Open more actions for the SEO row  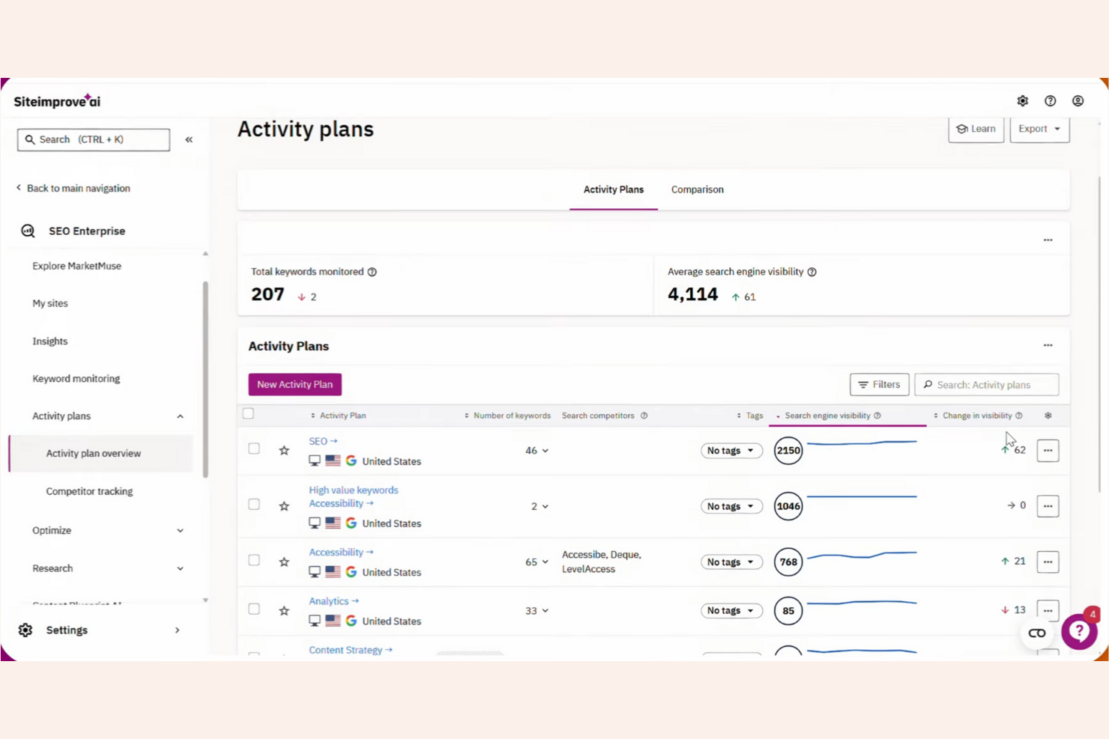click(1048, 450)
